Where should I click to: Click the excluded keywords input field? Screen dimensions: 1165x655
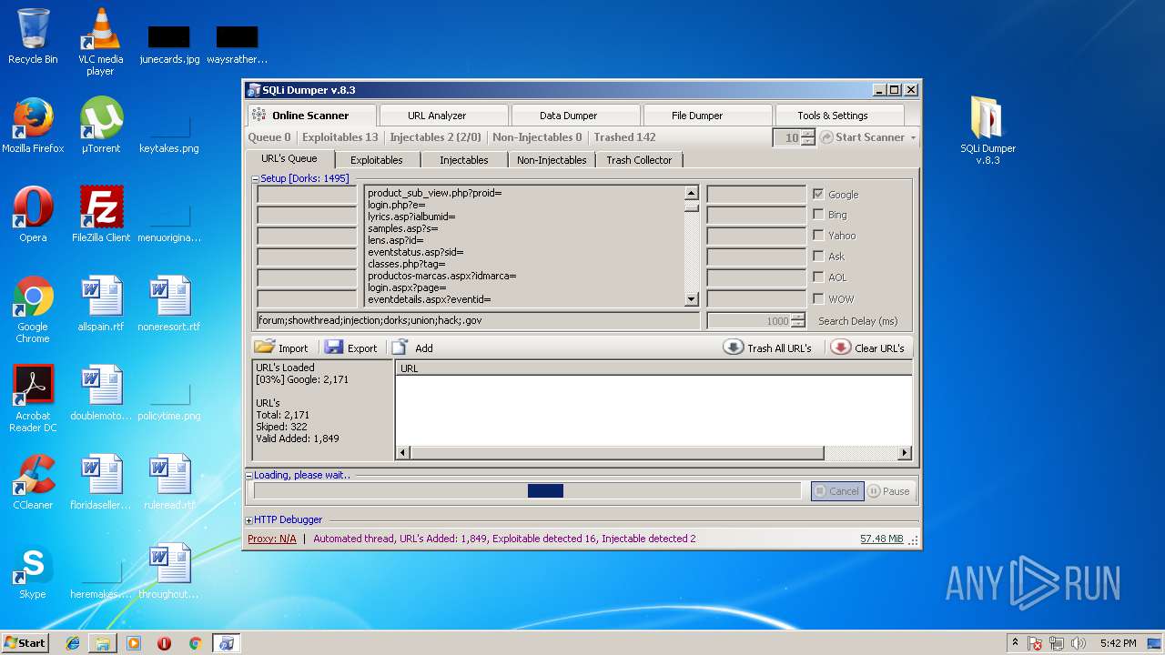point(478,321)
